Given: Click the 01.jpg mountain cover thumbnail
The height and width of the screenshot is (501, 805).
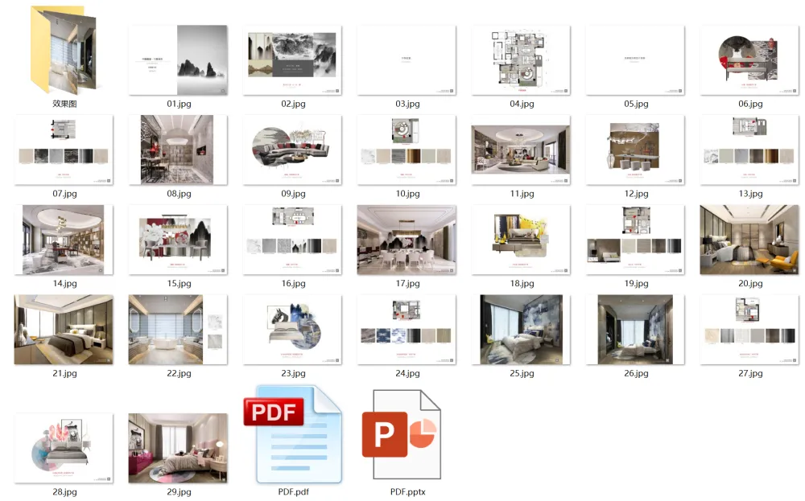Looking at the screenshot, I should [178, 60].
